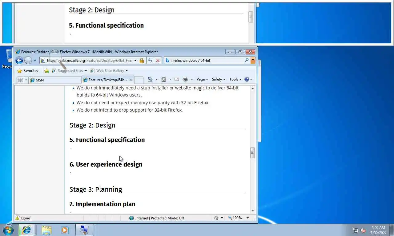394x236 pixels.
Task: Run search with the magnifier icon
Action: (x=247, y=60)
